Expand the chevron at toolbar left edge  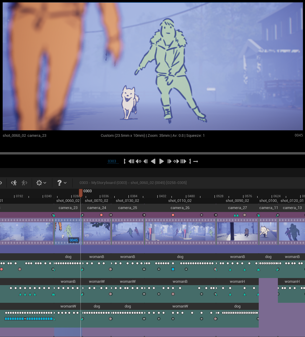[1, 183]
